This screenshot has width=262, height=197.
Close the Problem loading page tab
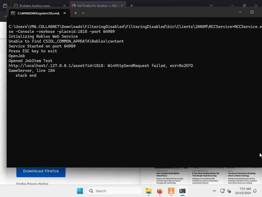(64, 6)
